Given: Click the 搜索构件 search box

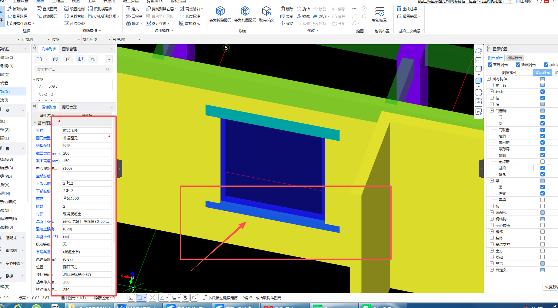Looking at the screenshot, I should [71, 69].
